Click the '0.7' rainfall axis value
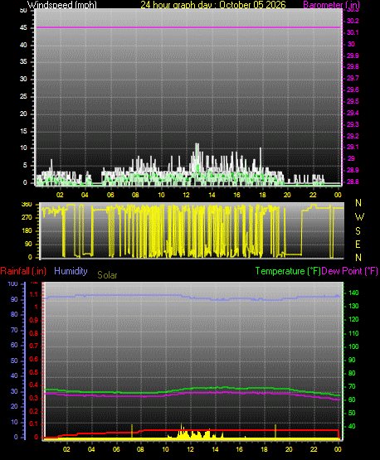The image size is (380, 460). pos(34,346)
